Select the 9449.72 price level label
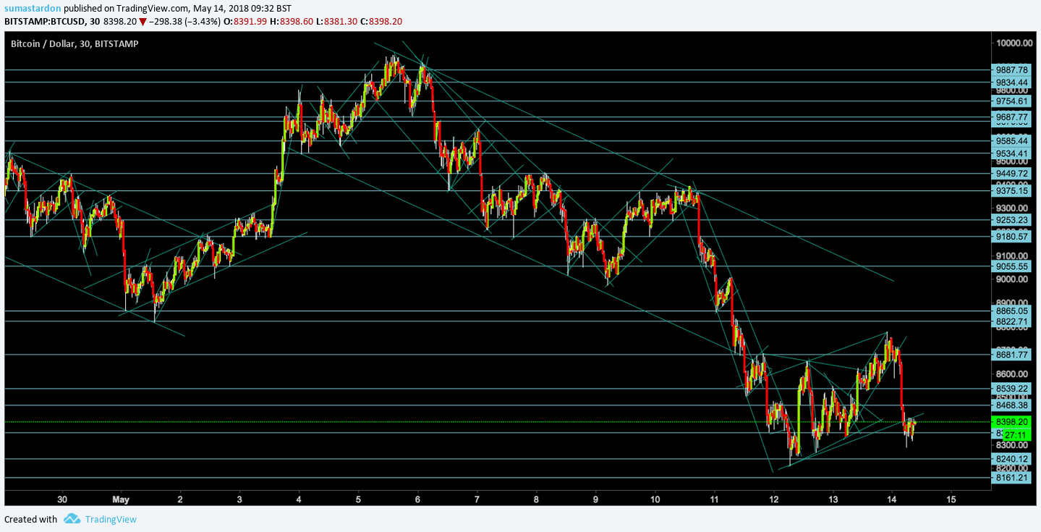The width and height of the screenshot is (1041, 532). click(x=1011, y=173)
